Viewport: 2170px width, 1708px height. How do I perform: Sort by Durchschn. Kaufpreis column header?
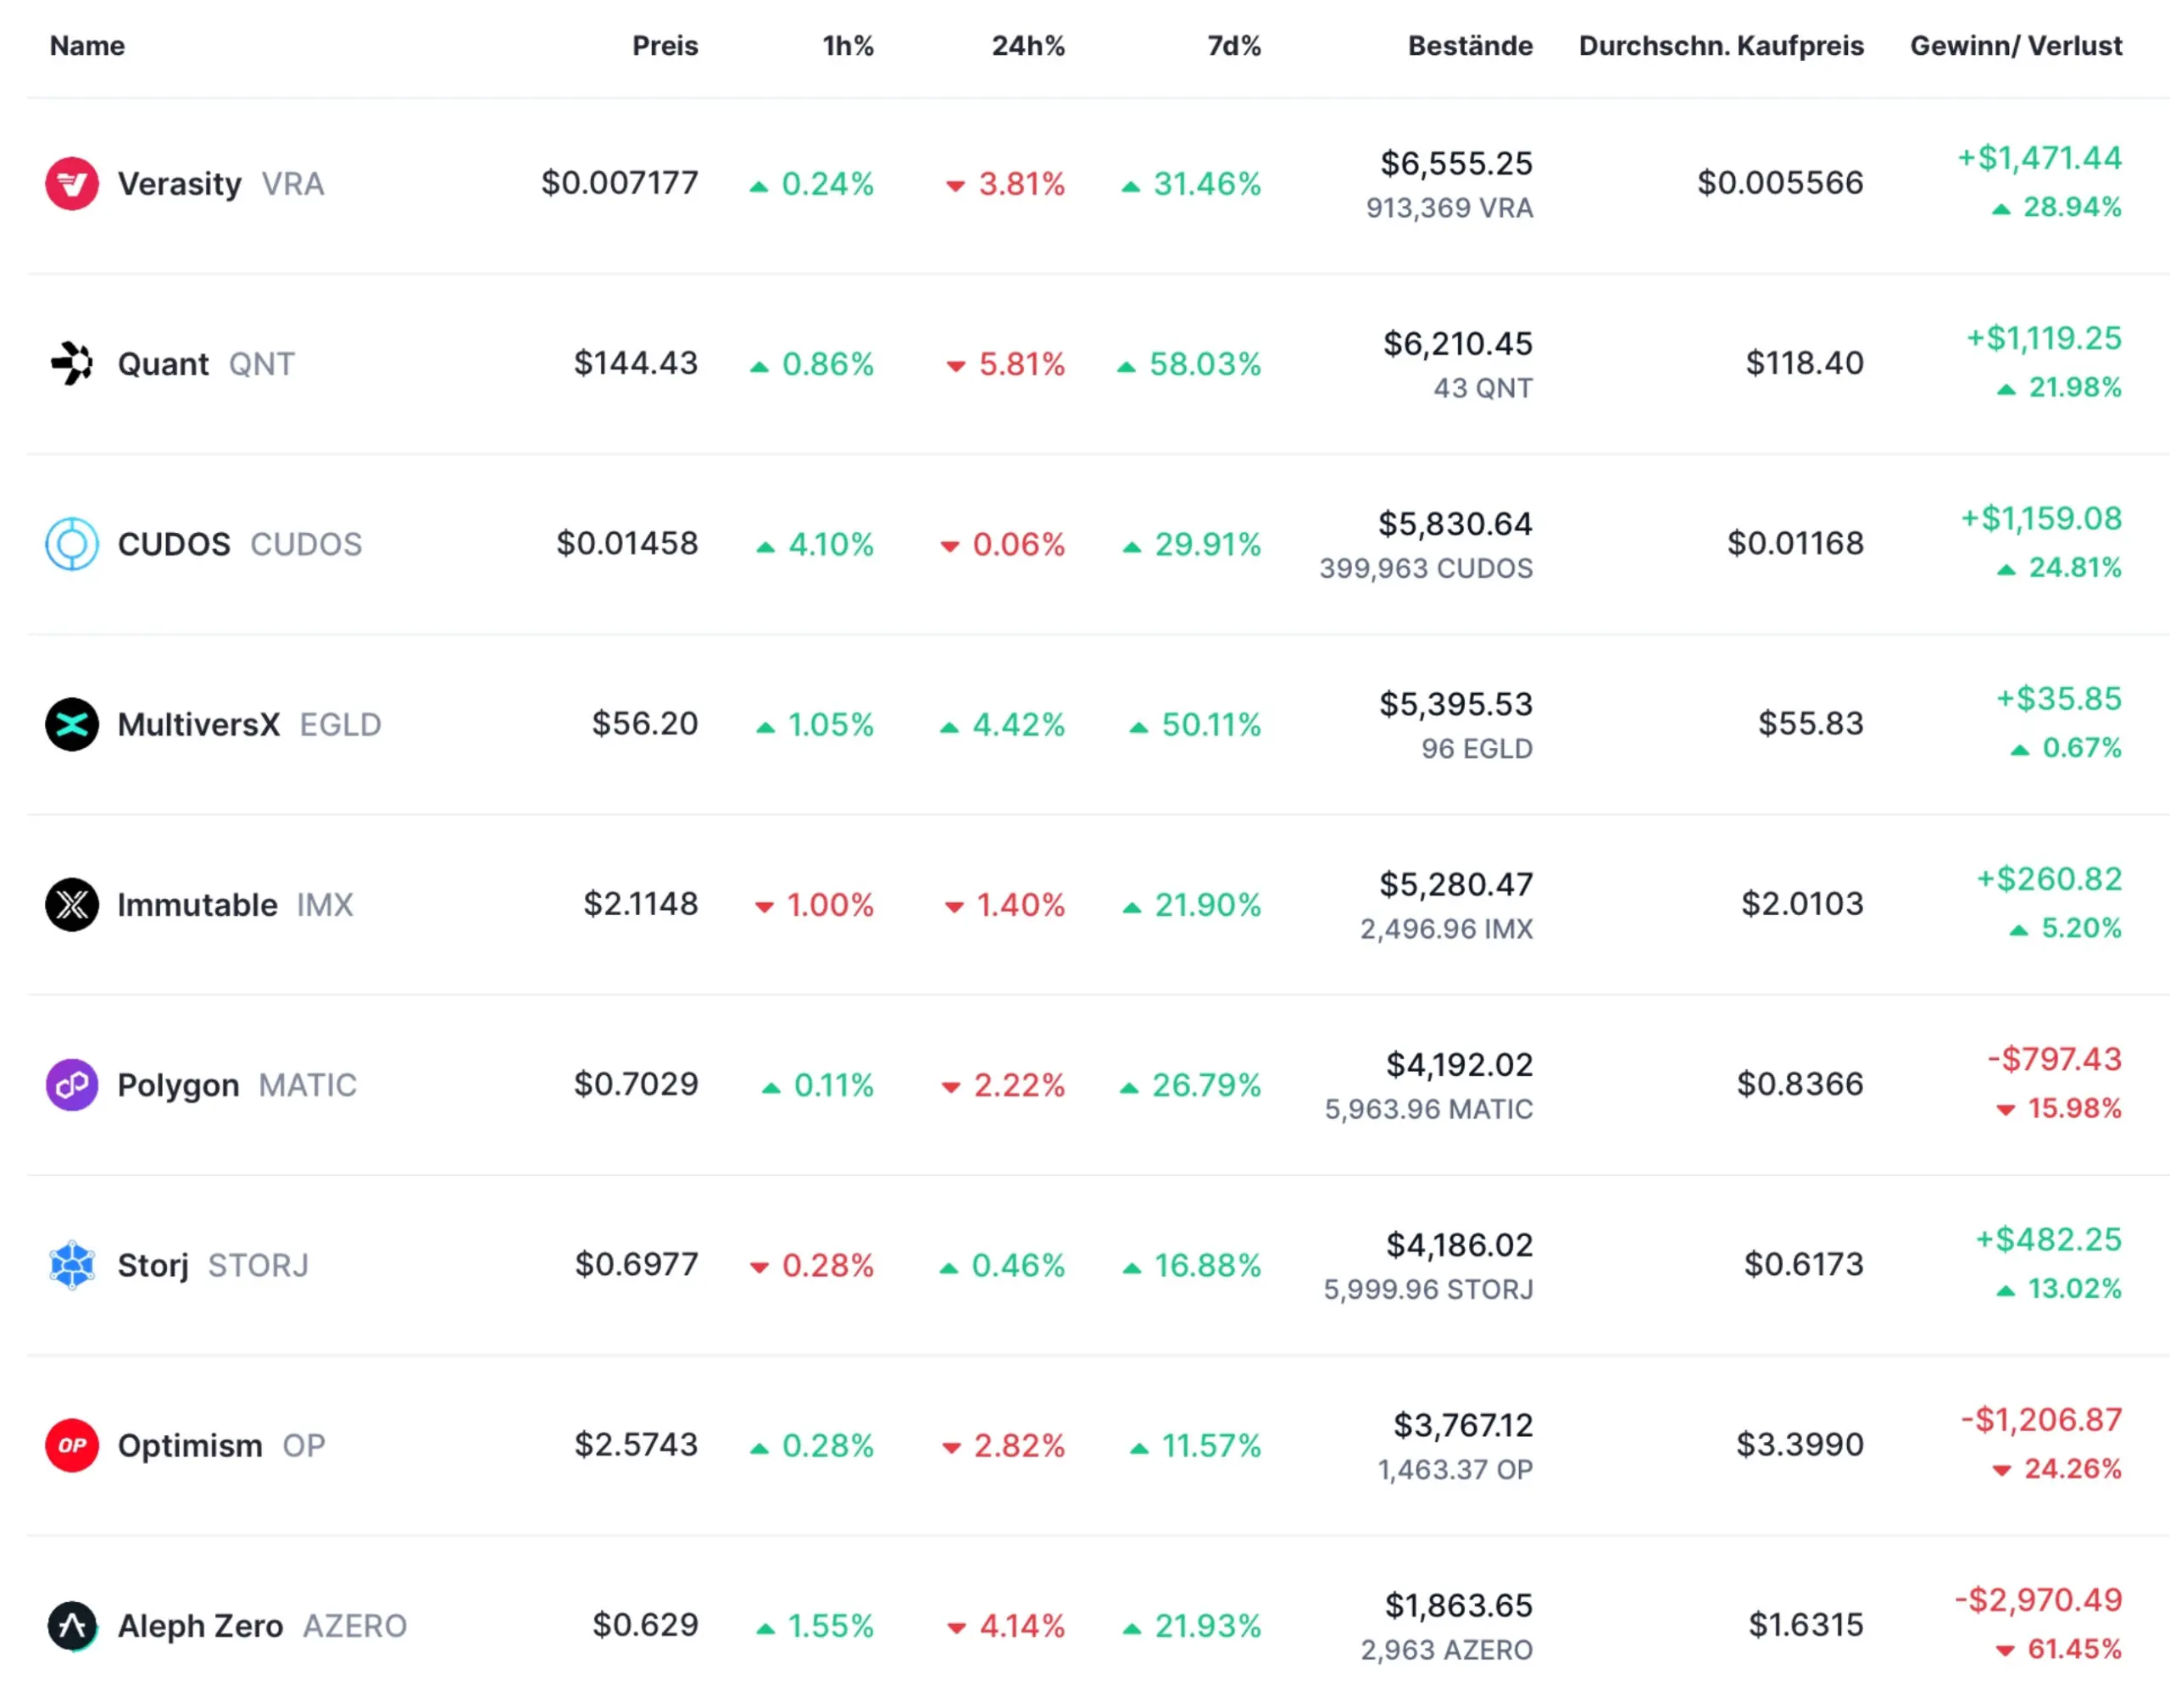tap(1720, 46)
